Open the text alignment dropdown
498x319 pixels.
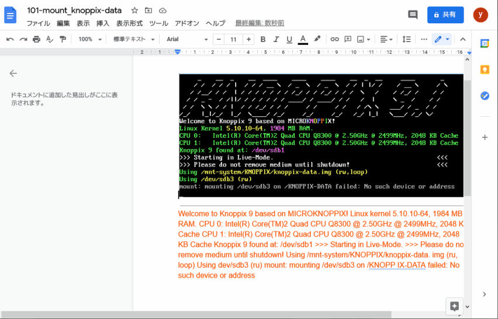pyautogui.click(x=386, y=39)
